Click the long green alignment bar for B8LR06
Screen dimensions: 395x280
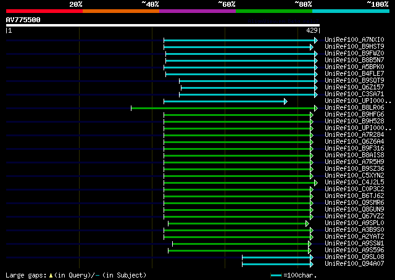pyautogui.click(x=223, y=109)
